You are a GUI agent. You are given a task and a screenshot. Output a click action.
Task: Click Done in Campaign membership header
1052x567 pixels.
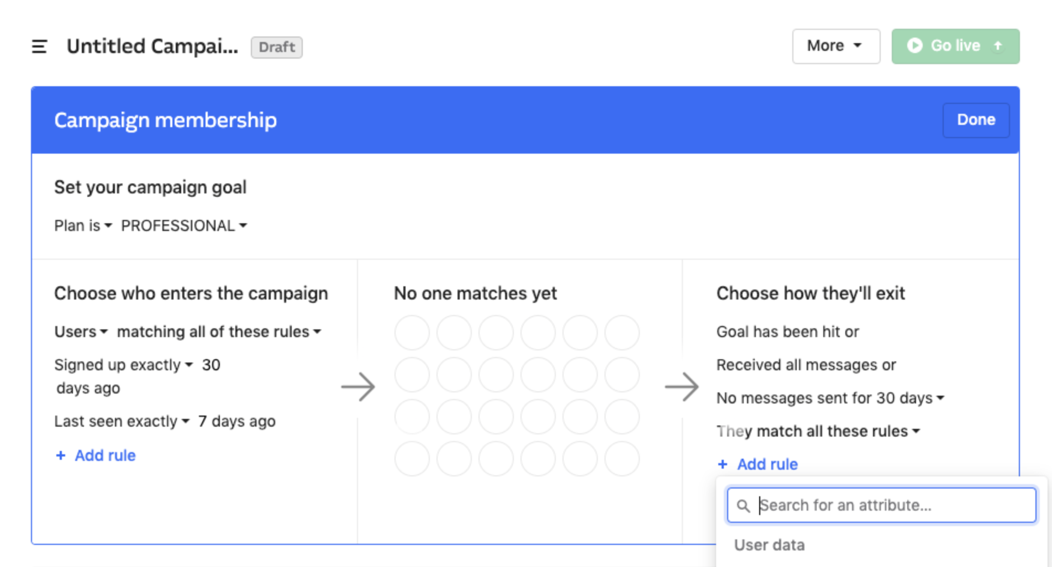tap(976, 120)
